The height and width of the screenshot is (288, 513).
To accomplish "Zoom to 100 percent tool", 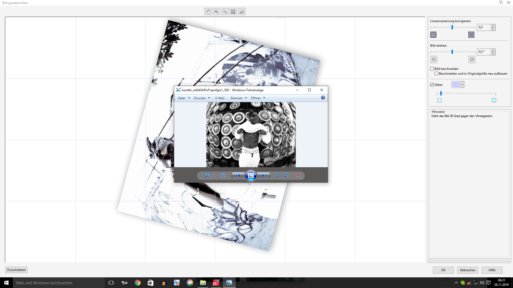I will 242,12.
